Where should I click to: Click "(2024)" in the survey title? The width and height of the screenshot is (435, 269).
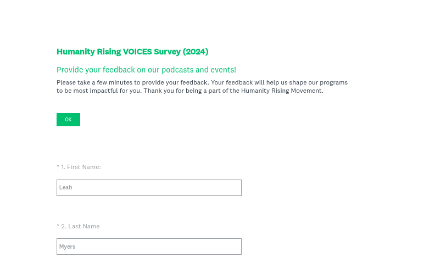(196, 52)
